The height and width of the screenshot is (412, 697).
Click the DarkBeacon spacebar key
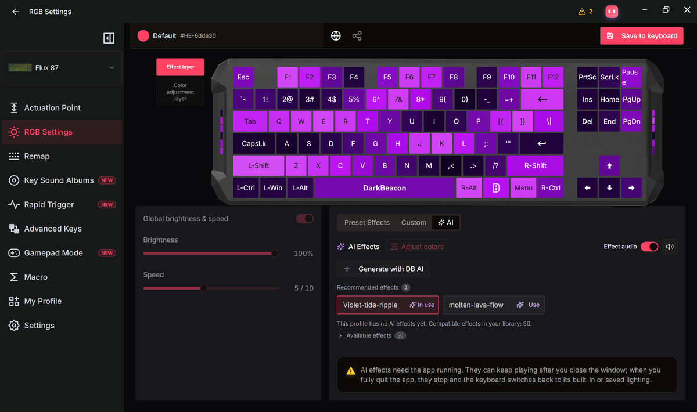click(x=385, y=188)
